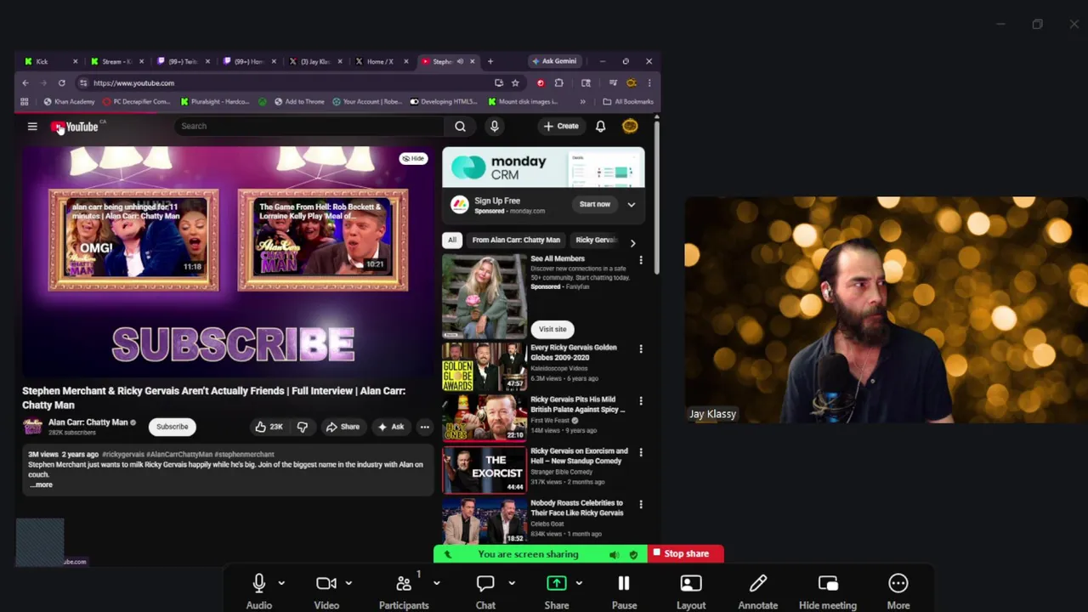This screenshot has height=612, width=1088.
Task: Click the YouTube search input field
Action: click(309, 127)
